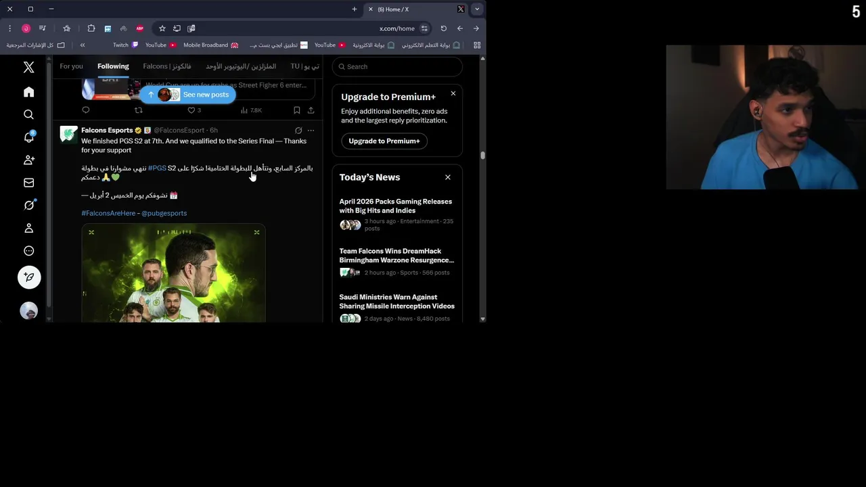Click #PGS hashtag in post
866x487 pixels.
157,168
